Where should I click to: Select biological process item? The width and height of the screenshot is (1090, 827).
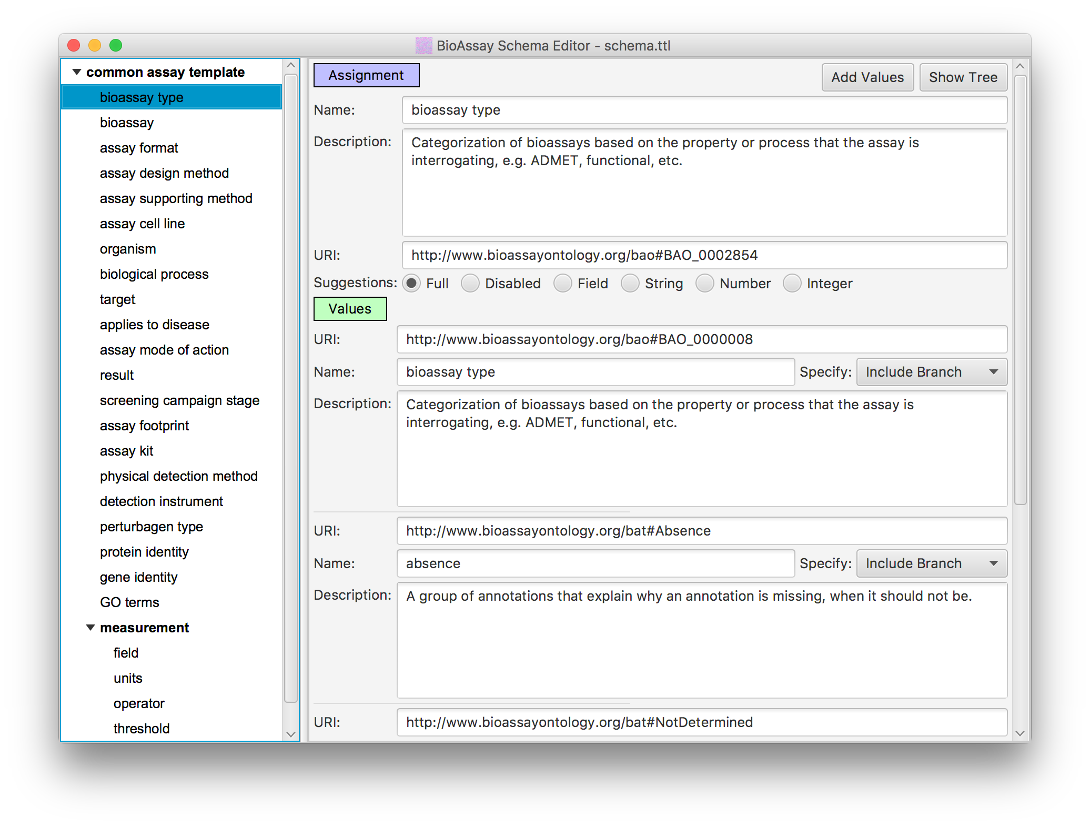click(172, 274)
